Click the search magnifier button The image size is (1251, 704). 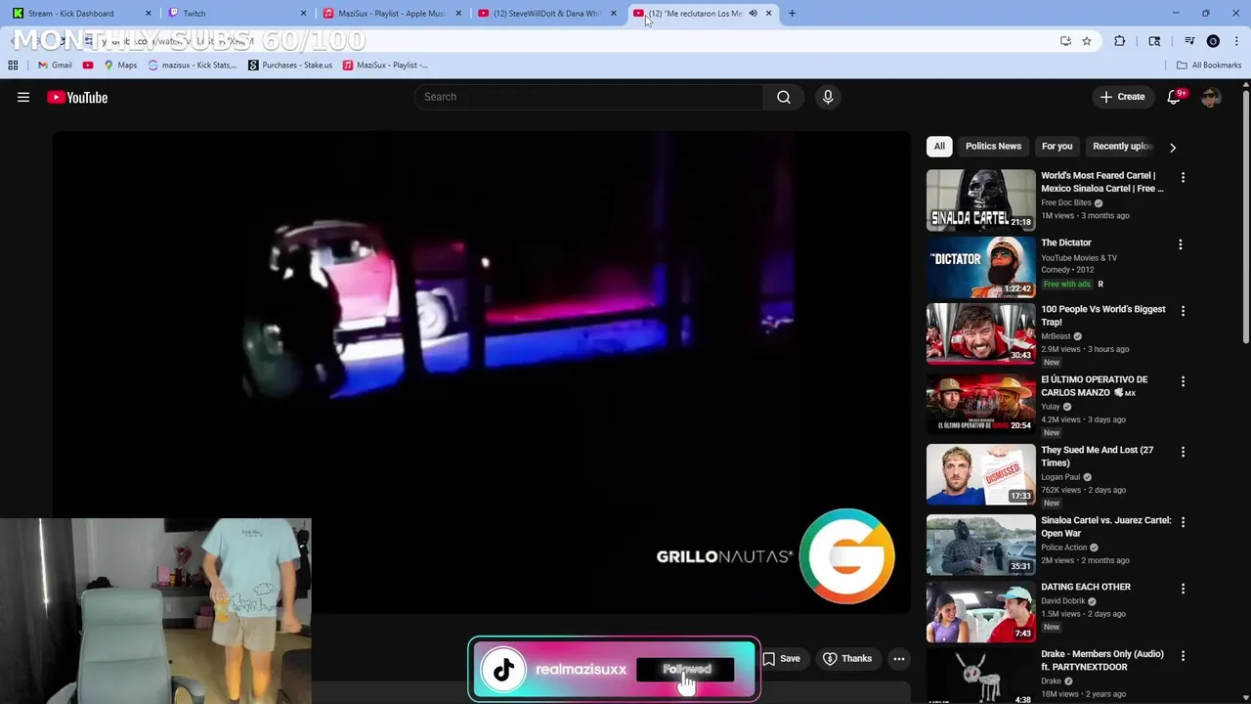click(783, 97)
